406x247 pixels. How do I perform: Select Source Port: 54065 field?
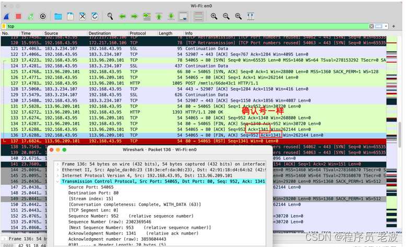click(91, 187)
